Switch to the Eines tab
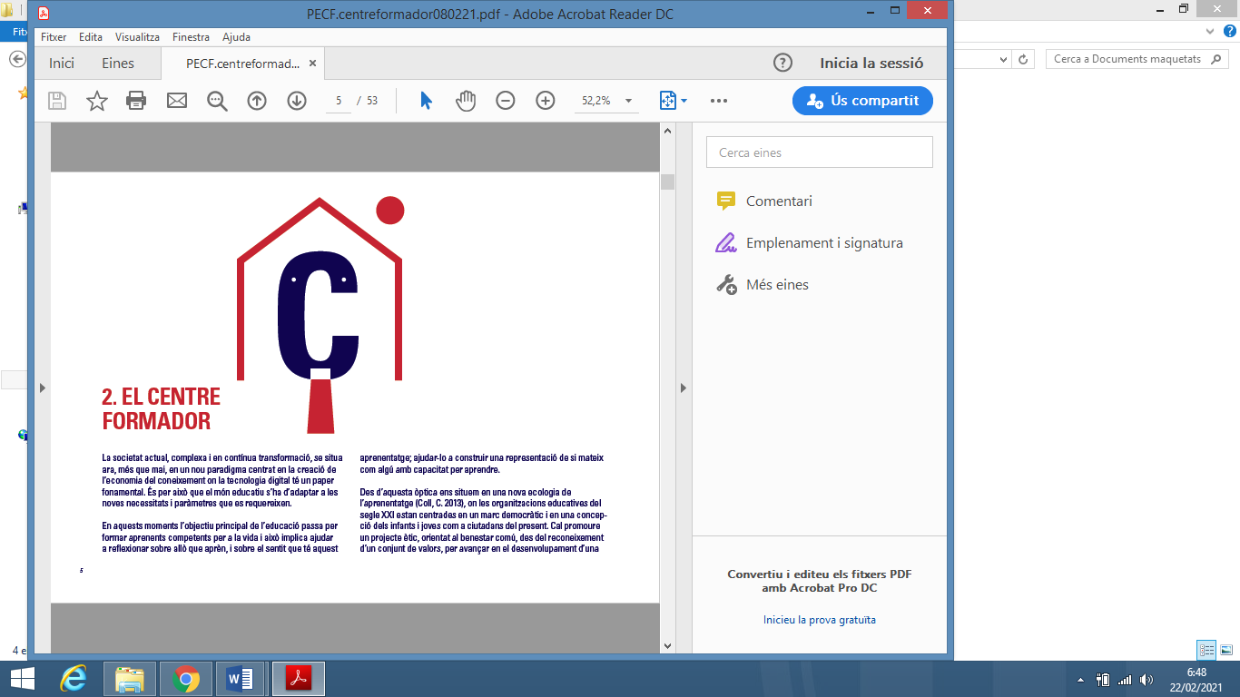 pyautogui.click(x=118, y=64)
